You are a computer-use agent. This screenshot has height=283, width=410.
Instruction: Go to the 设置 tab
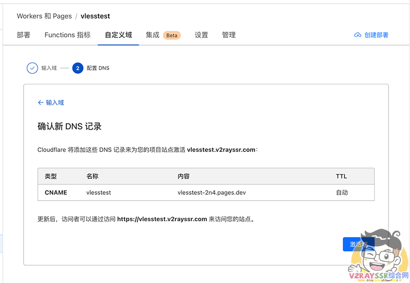click(201, 35)
